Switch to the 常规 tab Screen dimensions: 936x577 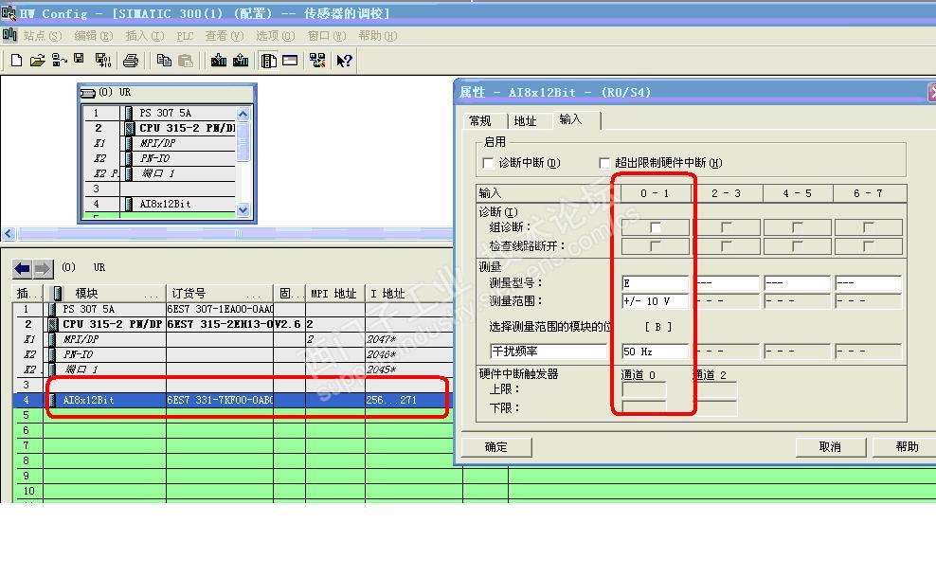coord(480,121)
